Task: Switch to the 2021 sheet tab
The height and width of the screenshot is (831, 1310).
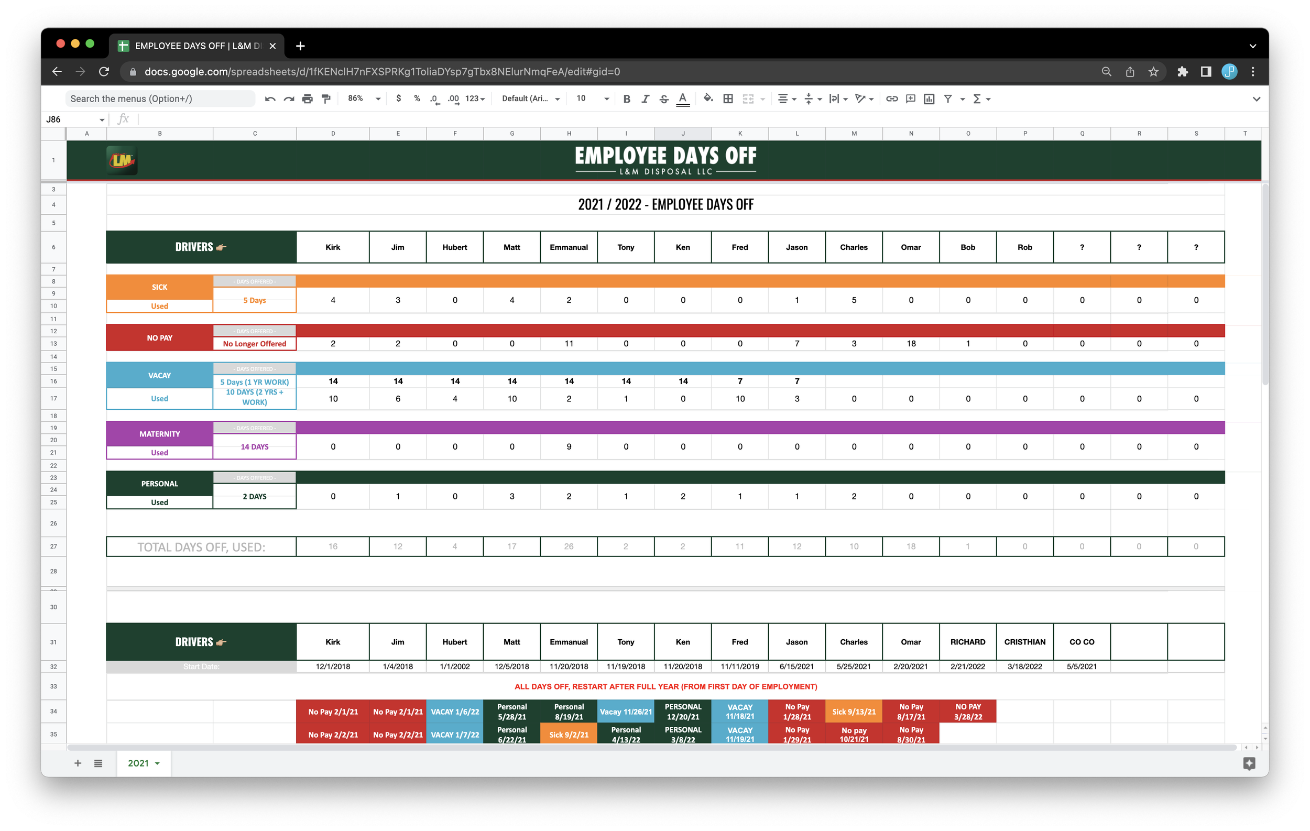Action: [x=138, y=763]
